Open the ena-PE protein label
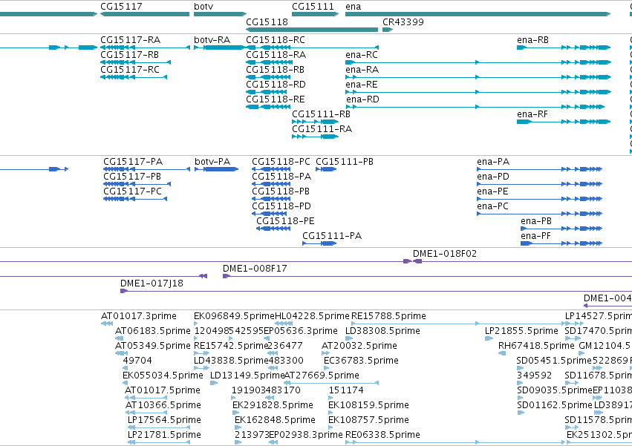 pos(493,191)
